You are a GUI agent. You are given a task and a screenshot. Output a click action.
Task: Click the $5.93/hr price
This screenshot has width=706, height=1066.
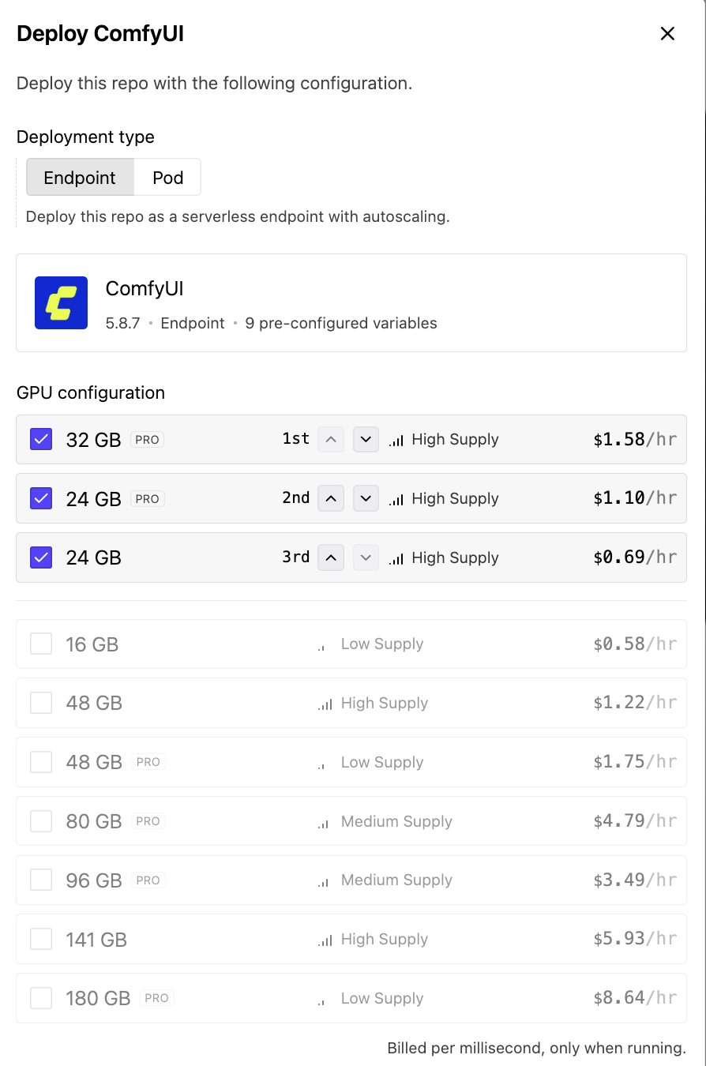click(635, 939)
